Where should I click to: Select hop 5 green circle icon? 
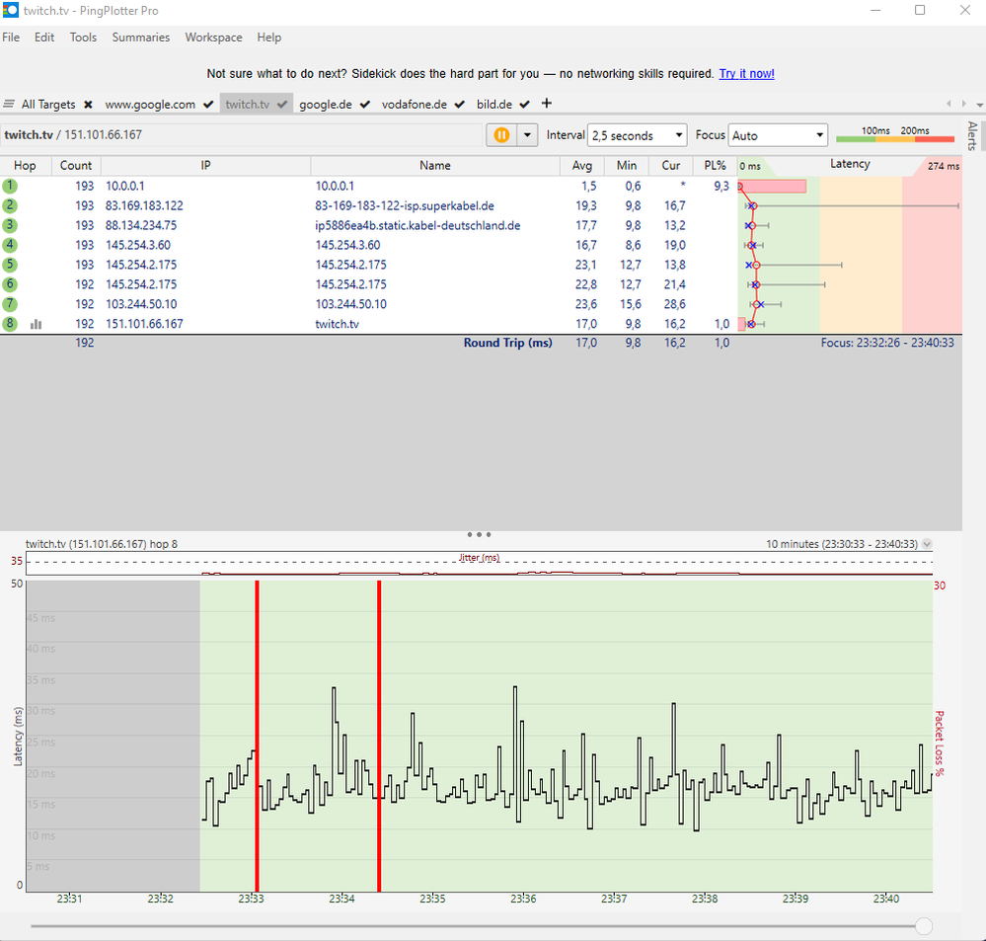pos(10,265)
